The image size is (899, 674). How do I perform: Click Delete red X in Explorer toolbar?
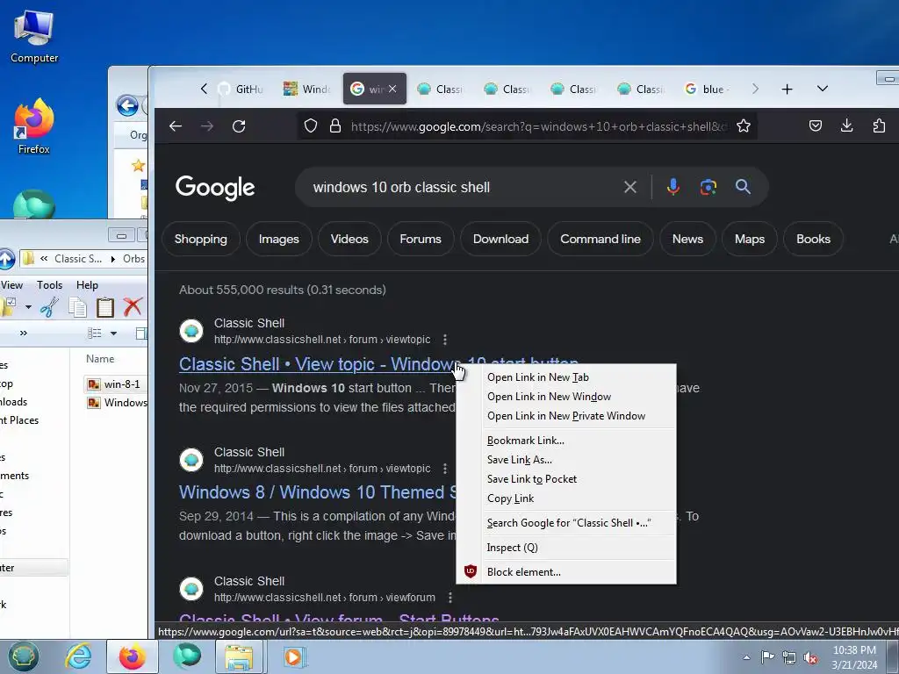133,307
